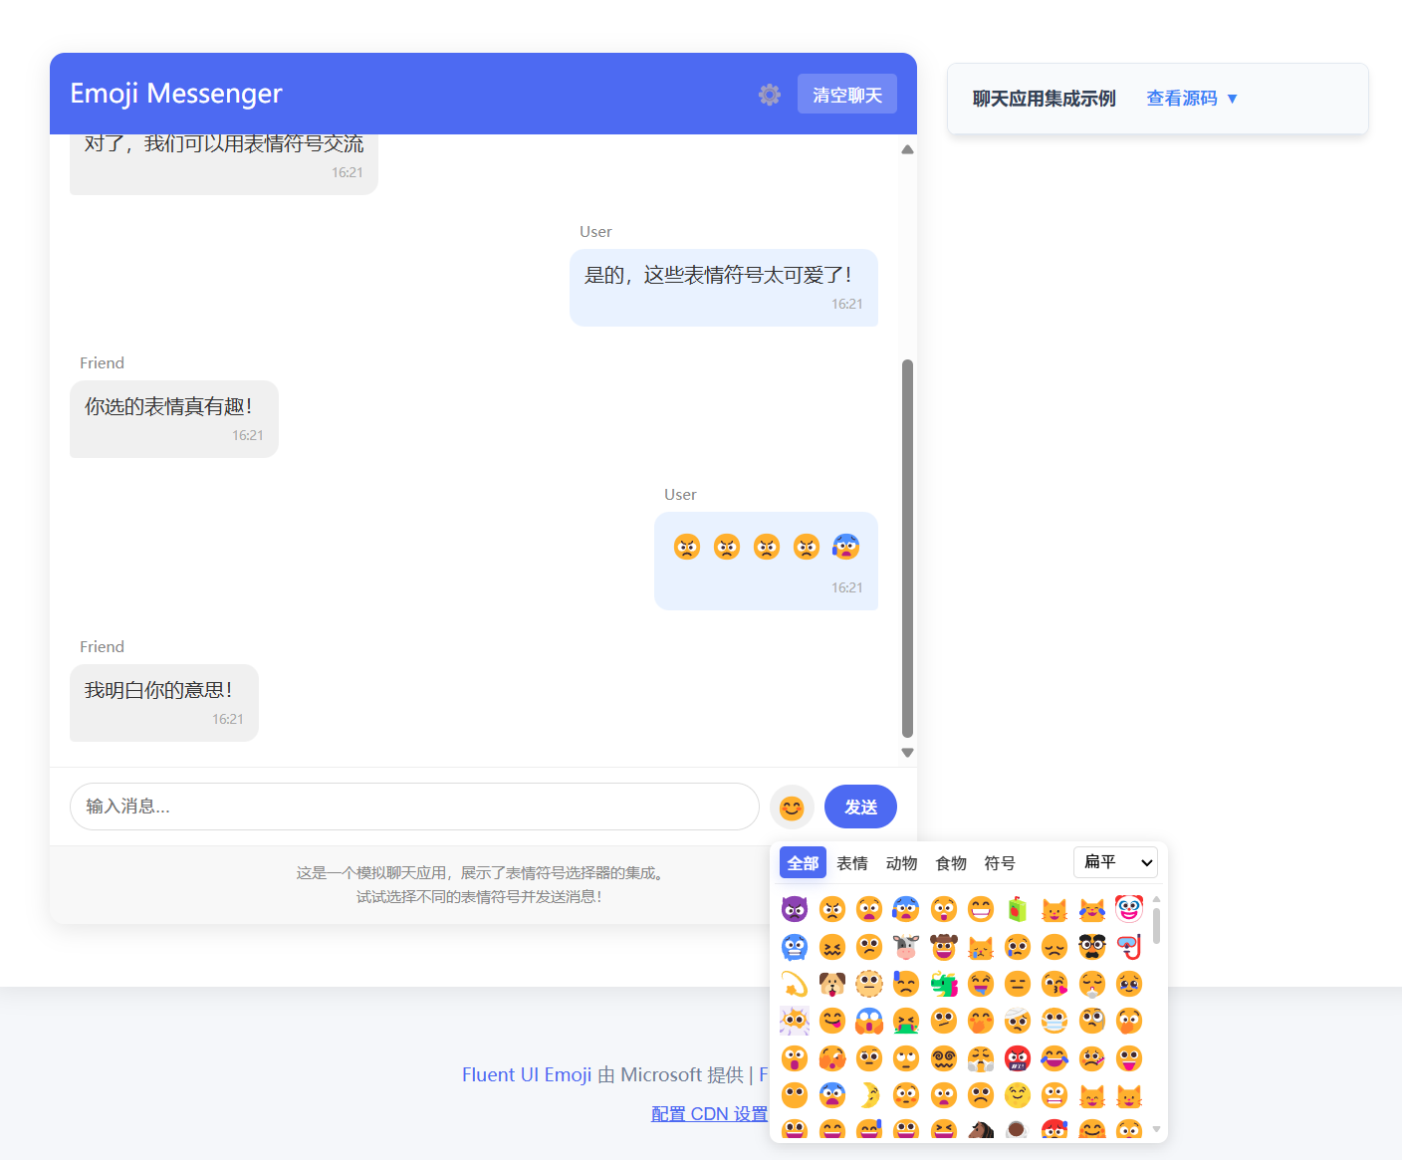Clear the chat with 清空聊天
Screen dimensions: 1402x1160
click(x=846, y=93)
